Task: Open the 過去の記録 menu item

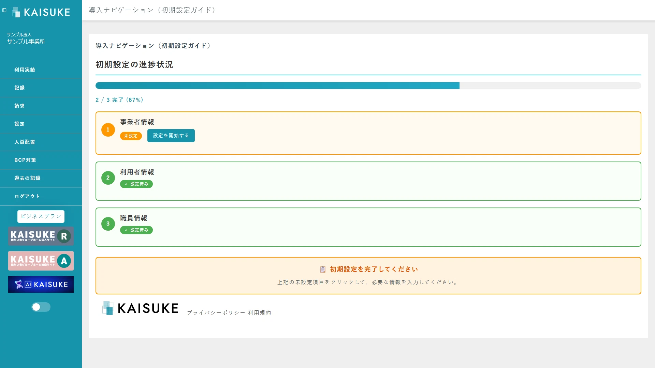Action: (41, 178)
